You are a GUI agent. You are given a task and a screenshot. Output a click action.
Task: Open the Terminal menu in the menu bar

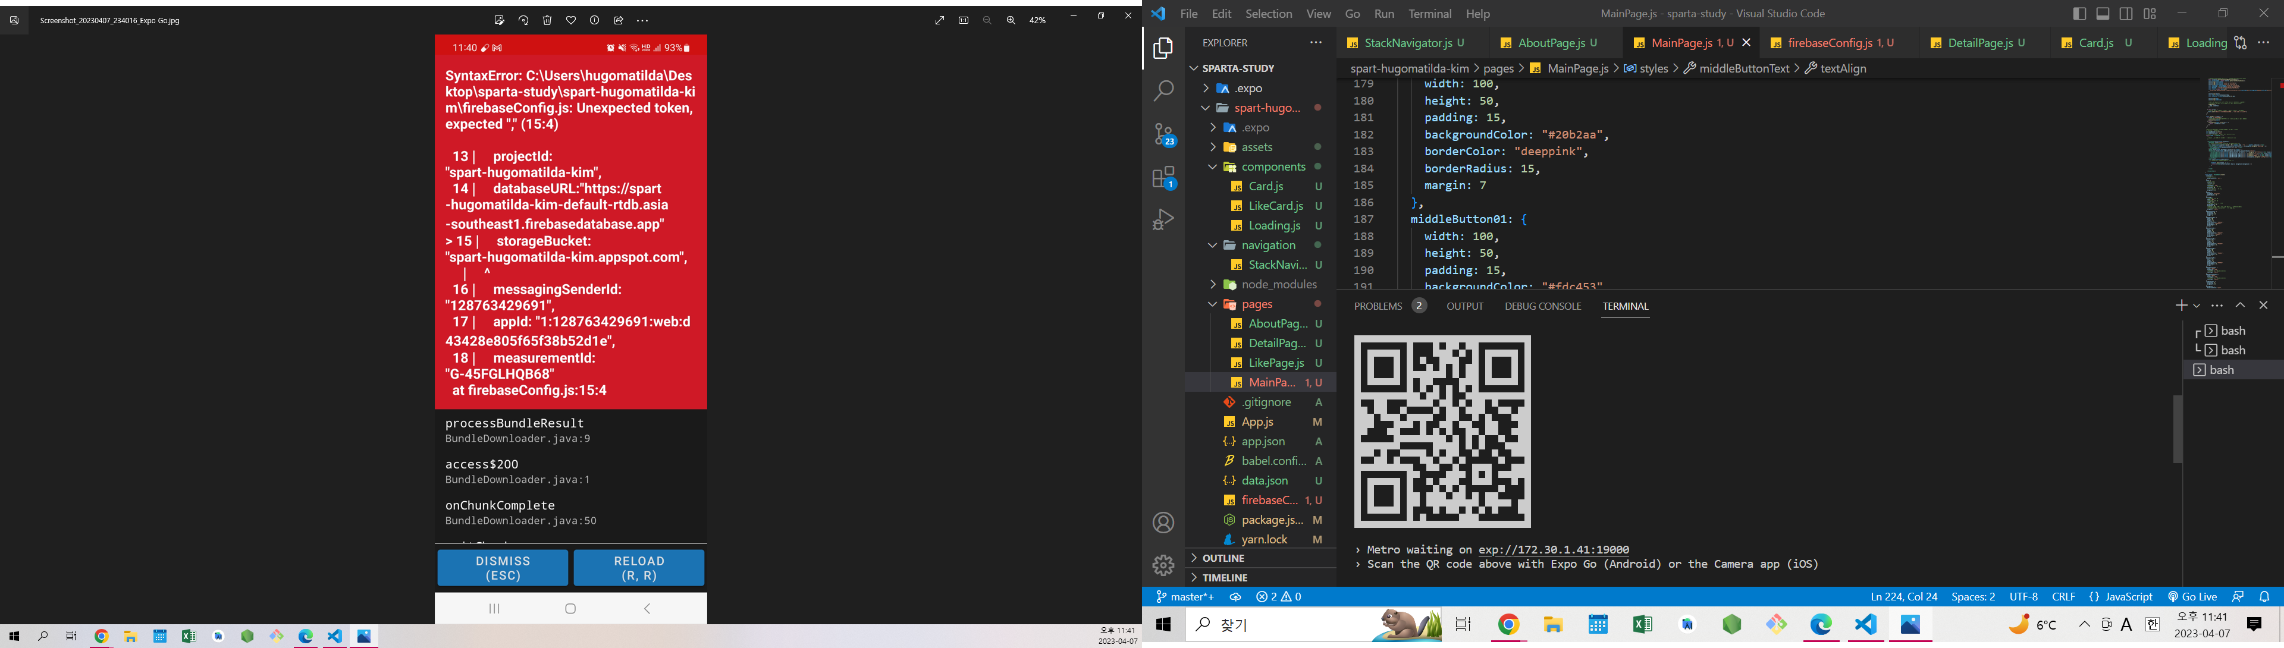click(x=1430, y=13)
